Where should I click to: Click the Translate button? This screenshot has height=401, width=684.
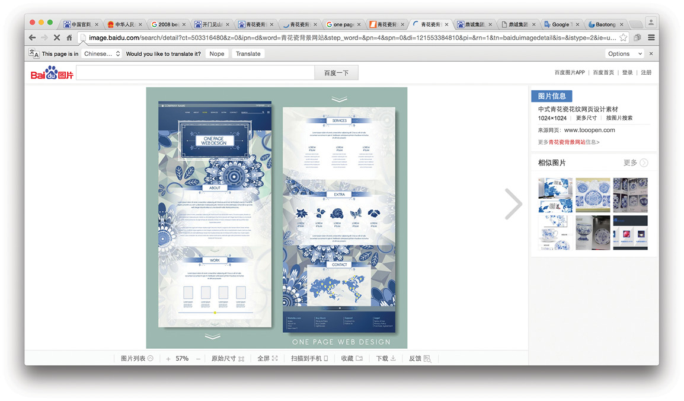(x=248, y=53)
